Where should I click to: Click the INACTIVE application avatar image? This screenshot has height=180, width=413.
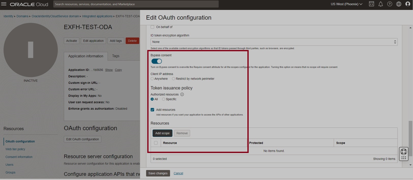[31, 50]
